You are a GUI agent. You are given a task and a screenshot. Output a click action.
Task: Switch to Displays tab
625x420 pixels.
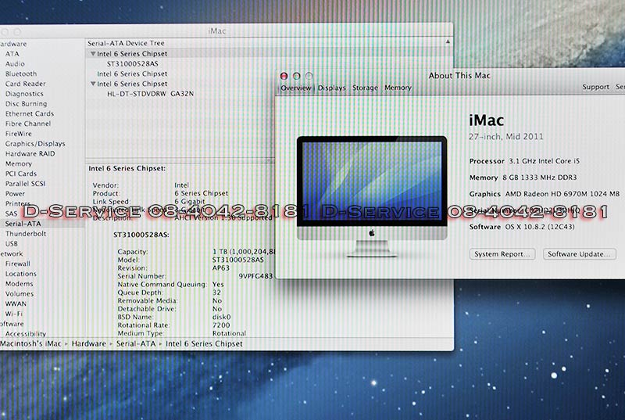pos(331,88)
